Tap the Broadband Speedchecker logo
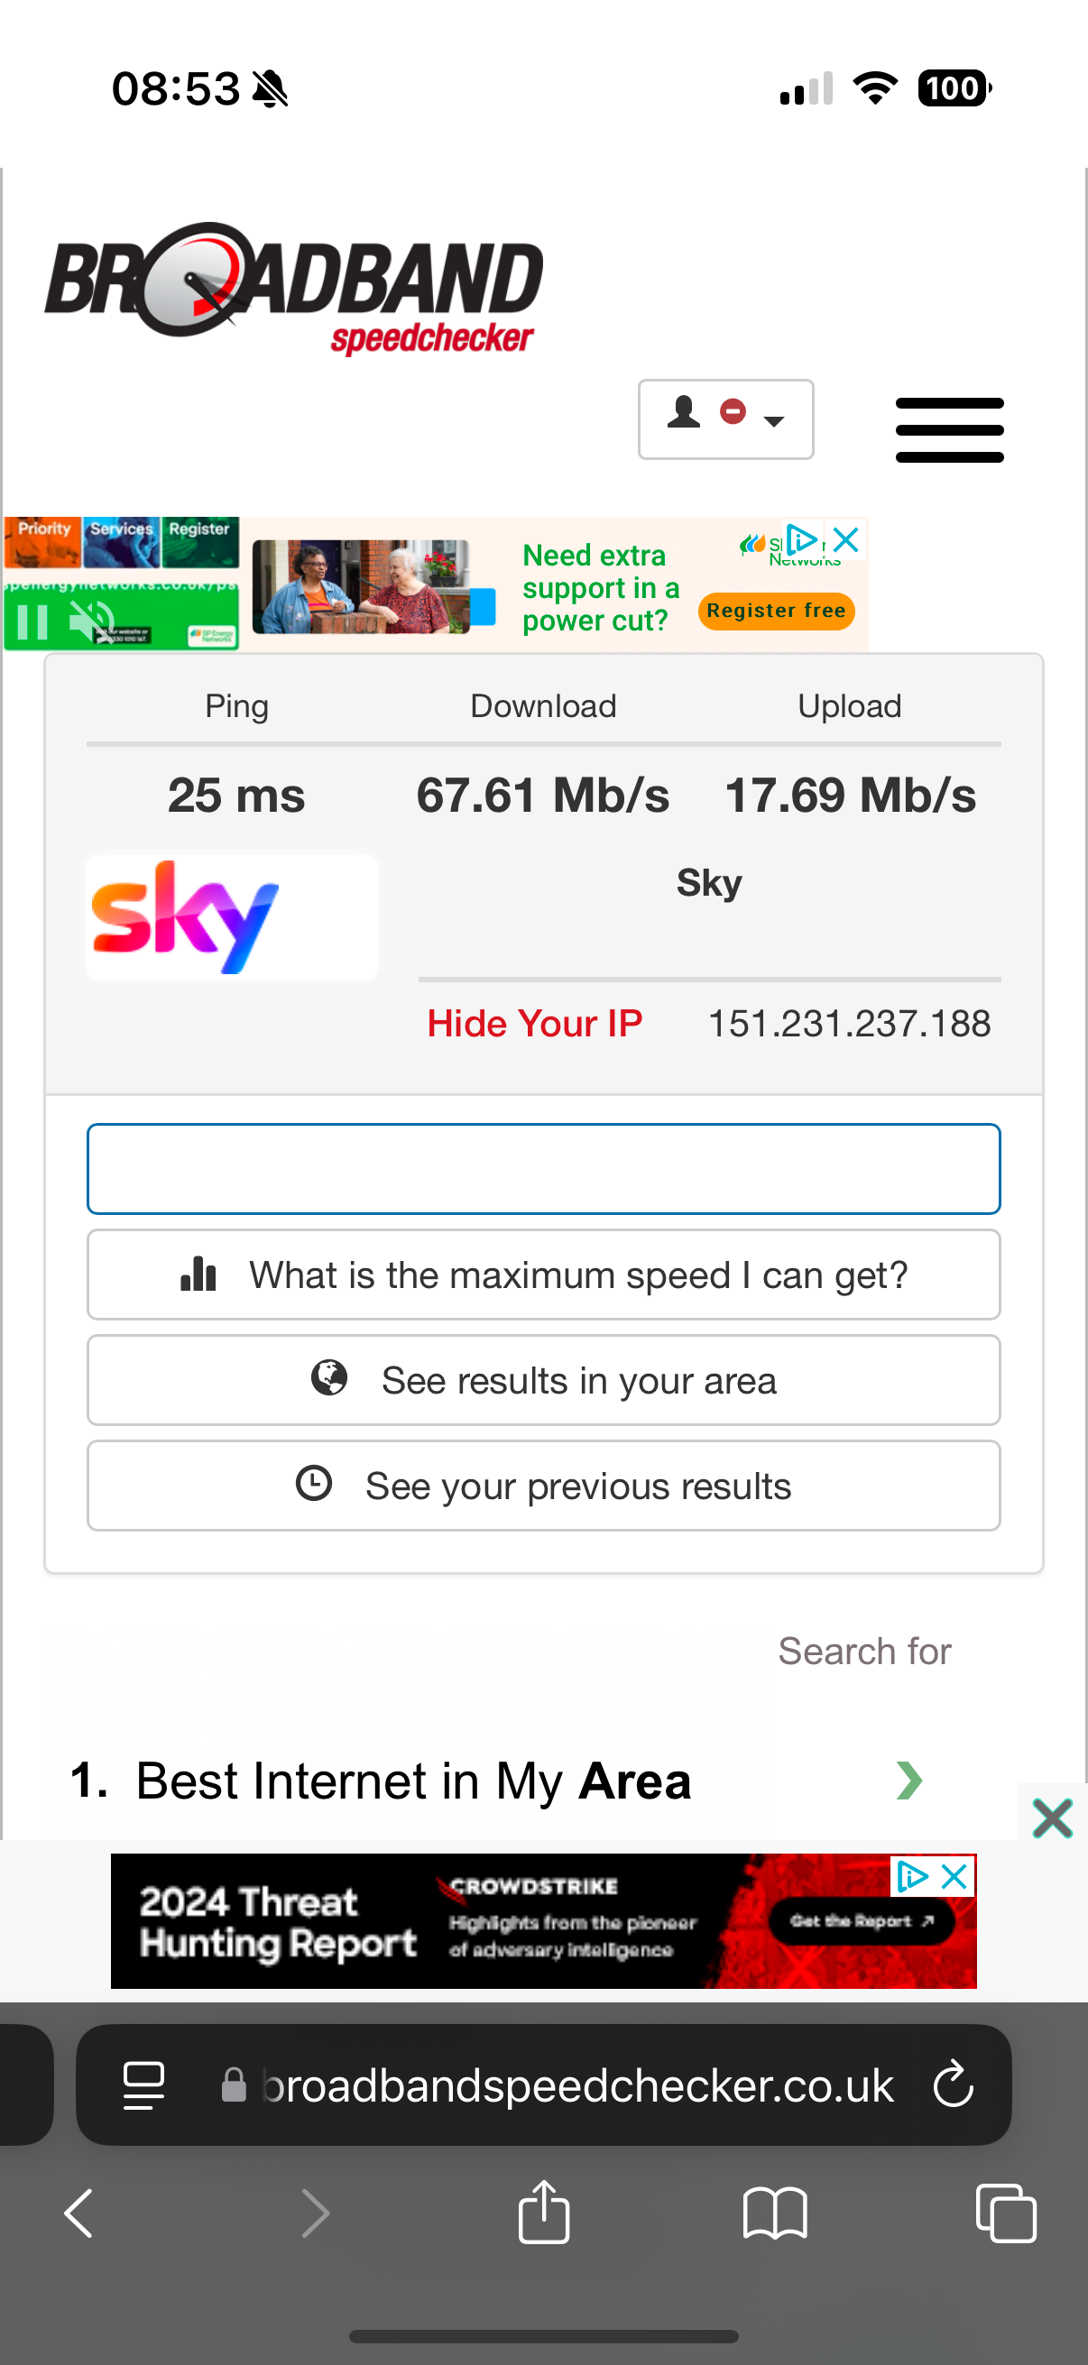 click(x=294, y=287)
